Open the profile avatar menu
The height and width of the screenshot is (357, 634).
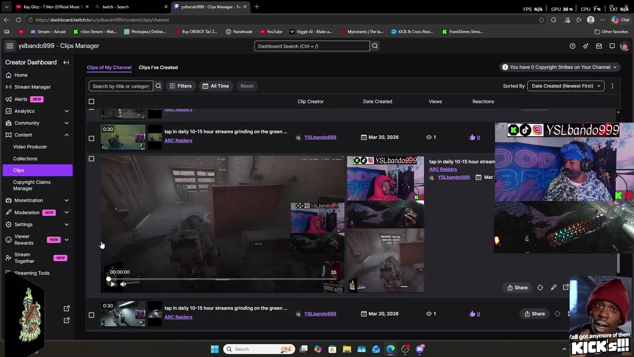(x=624, y=46)
